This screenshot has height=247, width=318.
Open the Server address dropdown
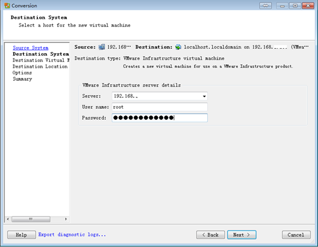204,96
